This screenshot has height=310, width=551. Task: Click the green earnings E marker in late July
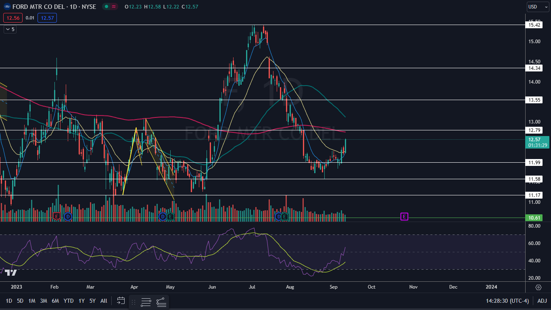[x=285, y=217]
